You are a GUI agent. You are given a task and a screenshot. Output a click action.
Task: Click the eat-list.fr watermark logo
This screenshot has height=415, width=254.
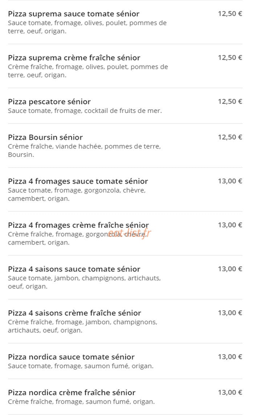point(130,234)
